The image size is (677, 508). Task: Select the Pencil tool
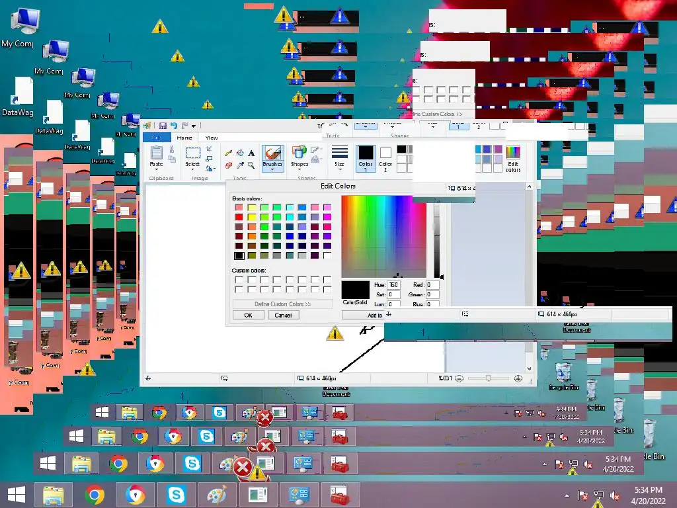(228, 153)
